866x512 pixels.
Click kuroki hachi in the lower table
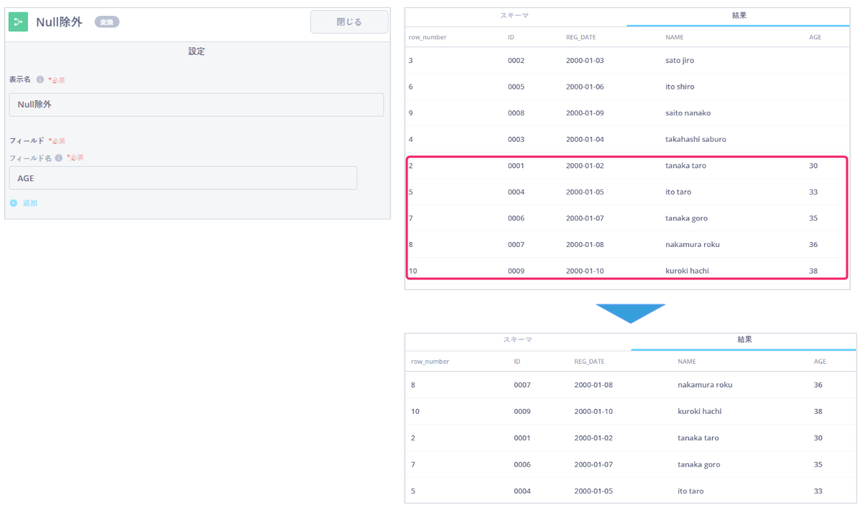coord(700,412)
